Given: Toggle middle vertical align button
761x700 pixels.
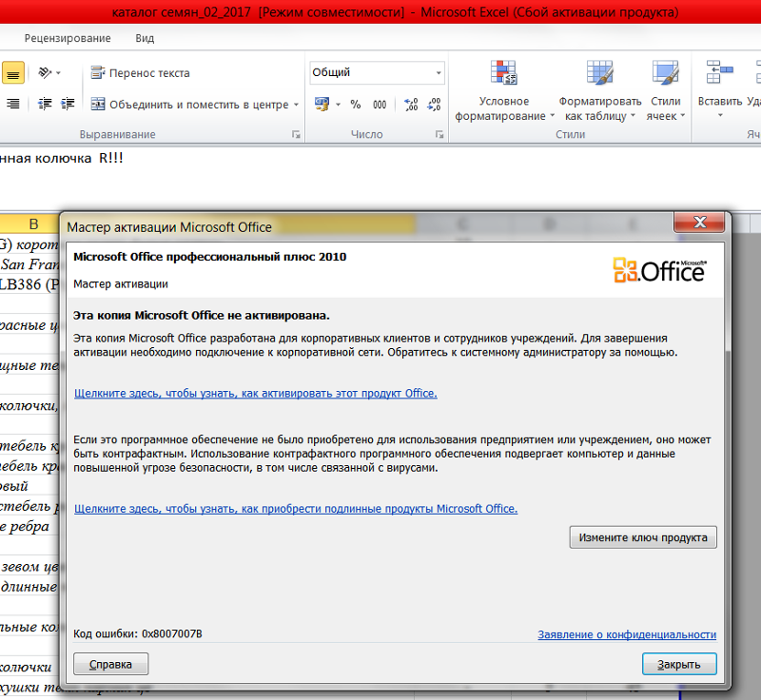Looking at the screenshot, I should (x=13, y=73).
